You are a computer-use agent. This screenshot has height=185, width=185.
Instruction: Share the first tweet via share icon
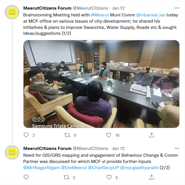[x=152, y=135]
